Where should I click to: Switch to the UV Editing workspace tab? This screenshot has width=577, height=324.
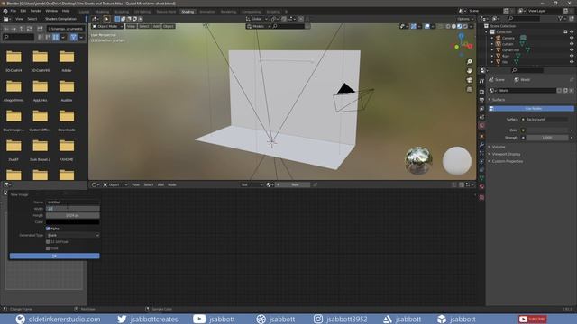[x=142, y=12]
